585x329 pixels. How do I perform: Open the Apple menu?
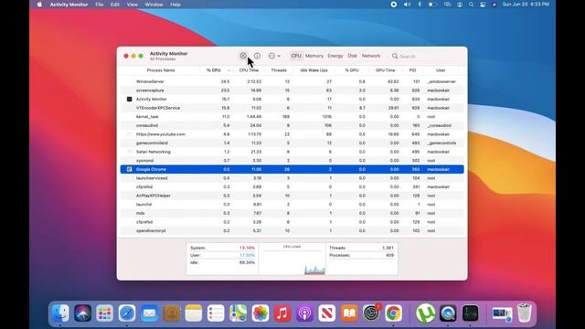pyautogui.click(x=40, y=5)
